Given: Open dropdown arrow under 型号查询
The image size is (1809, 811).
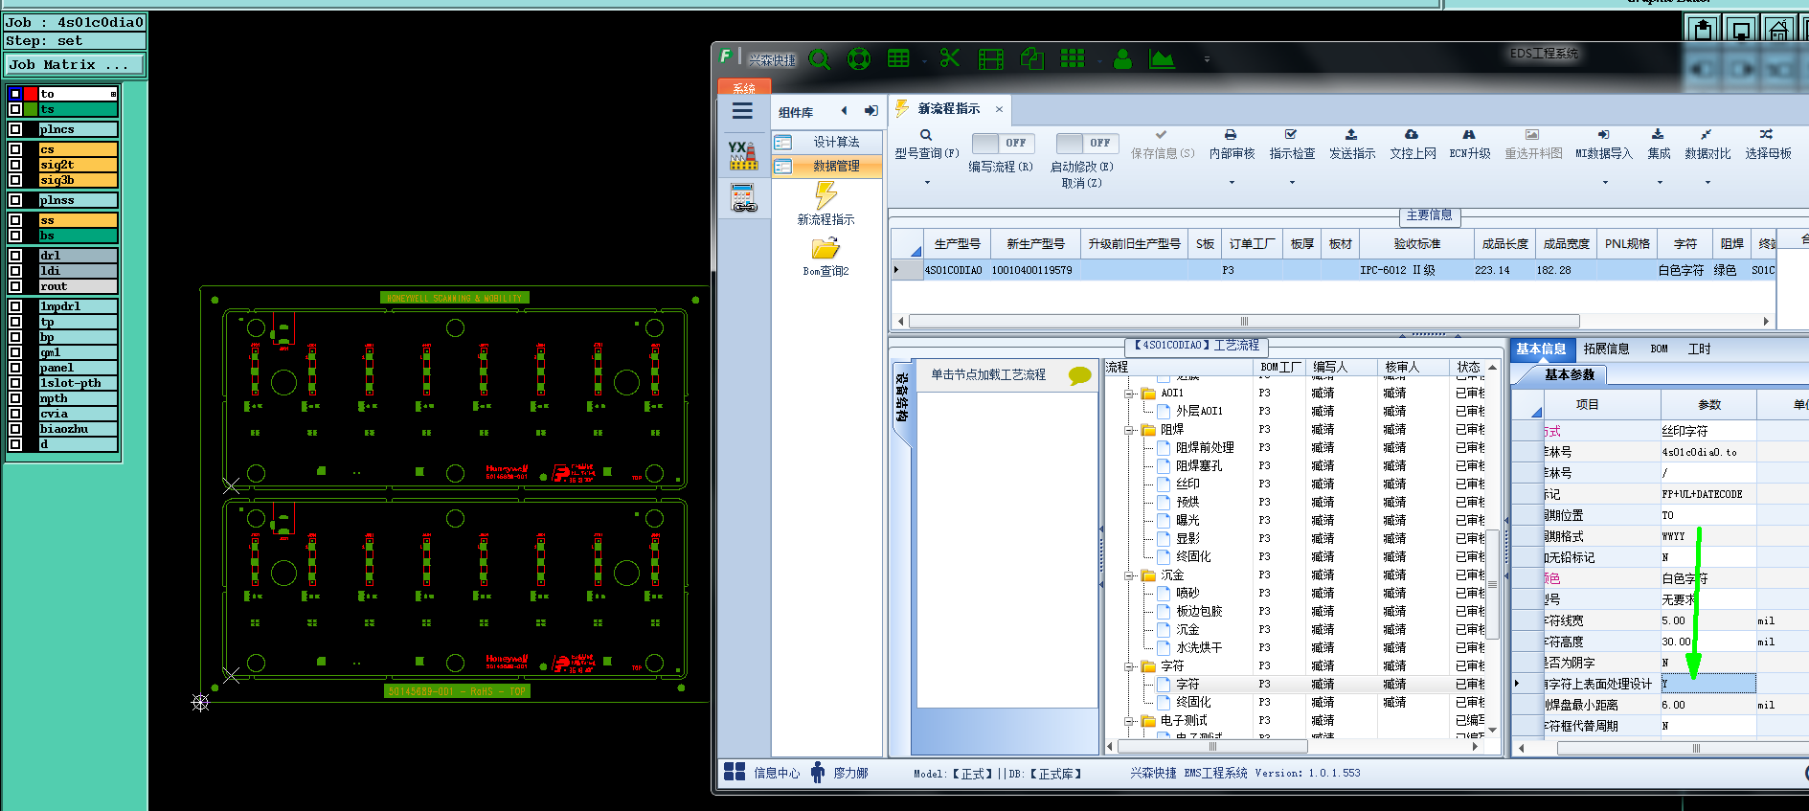Looking at the screenshot, I should 927,182.
